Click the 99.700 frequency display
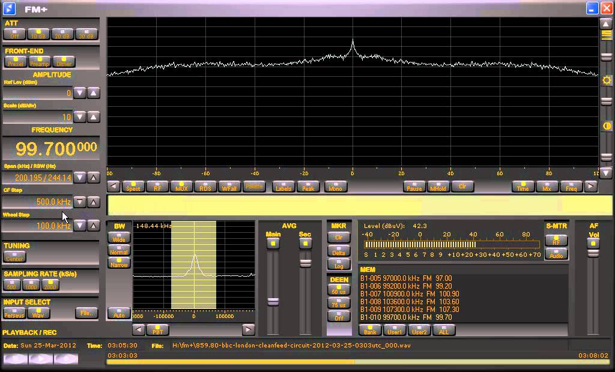The height and width of the screenshot is (372, 615). (x=52, y=148)
